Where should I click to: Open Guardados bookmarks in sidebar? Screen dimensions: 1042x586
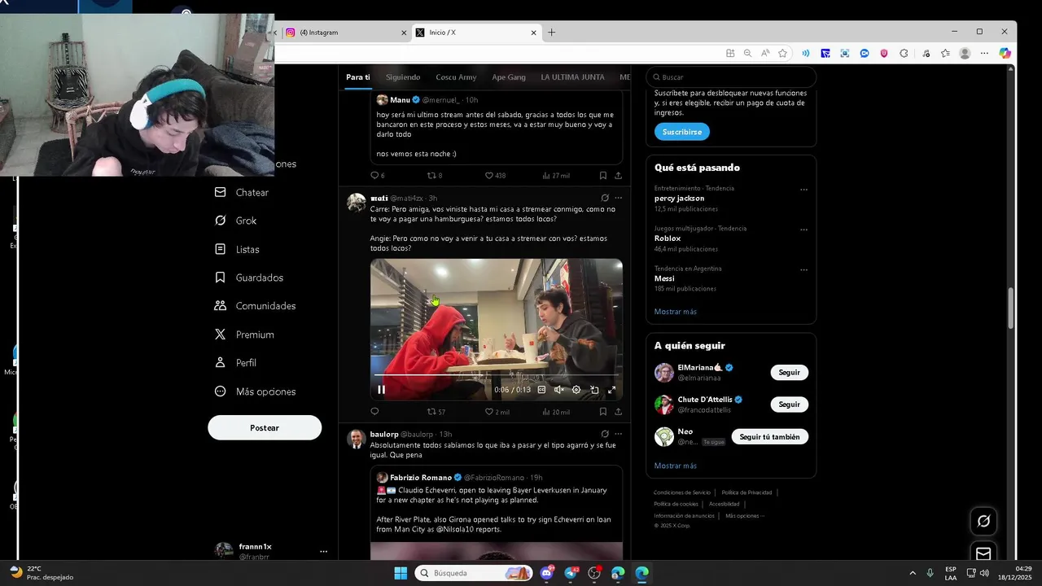pyautogui.click(x=249, y=278)
